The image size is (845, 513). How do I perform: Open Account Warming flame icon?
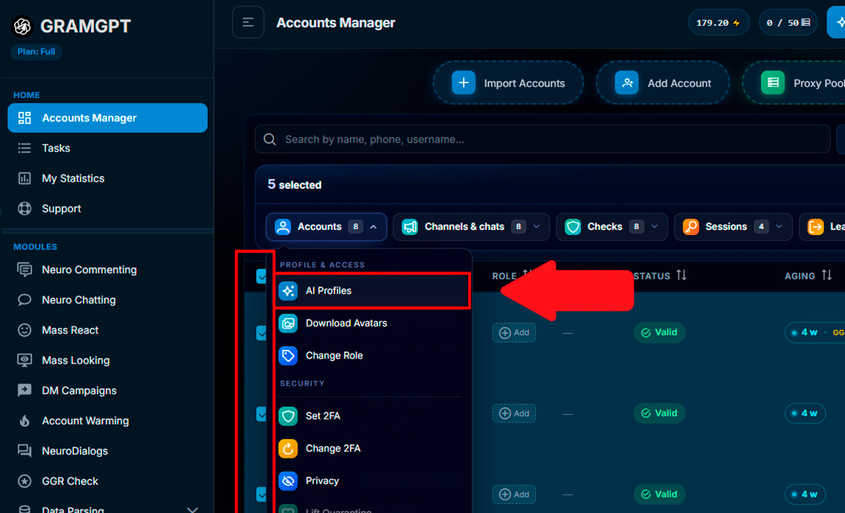(24, 420)
